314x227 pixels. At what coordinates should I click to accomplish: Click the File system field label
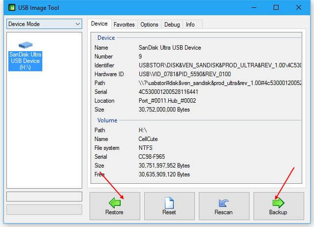[107, 148]
